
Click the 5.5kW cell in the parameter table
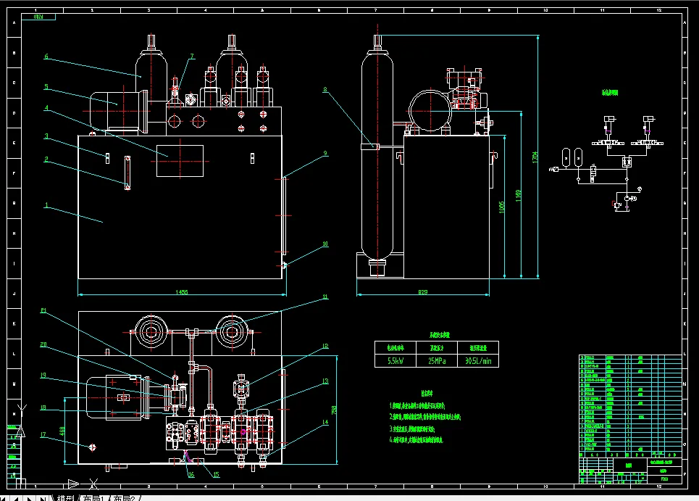395,361
